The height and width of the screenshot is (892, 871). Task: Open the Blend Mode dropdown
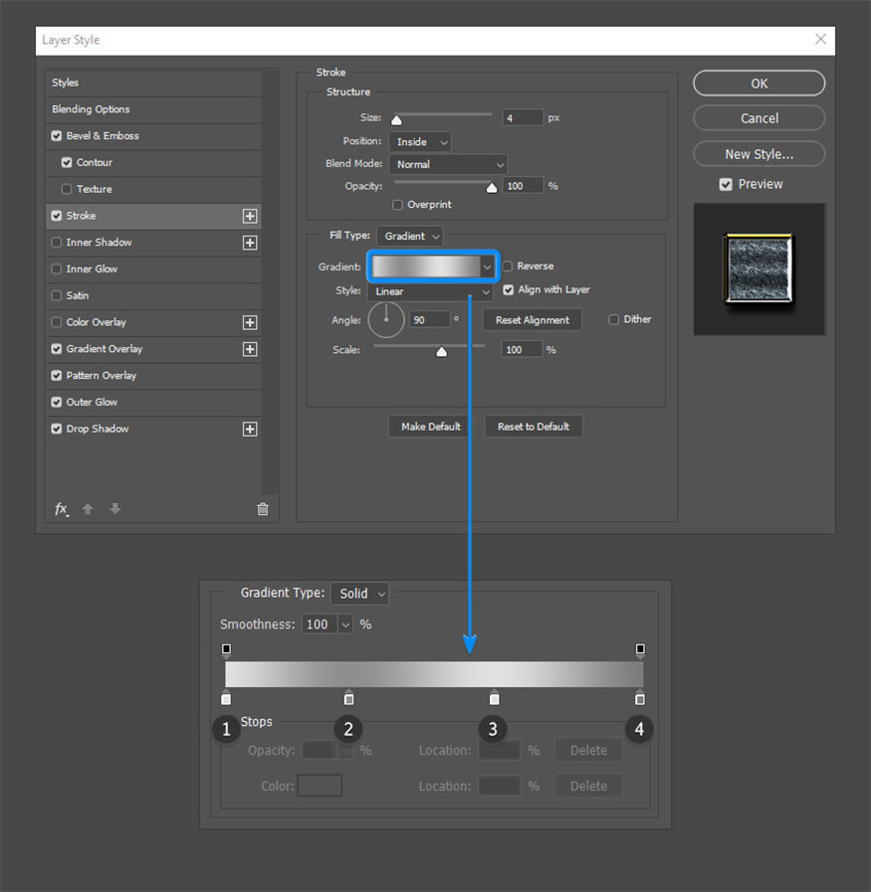448,164
